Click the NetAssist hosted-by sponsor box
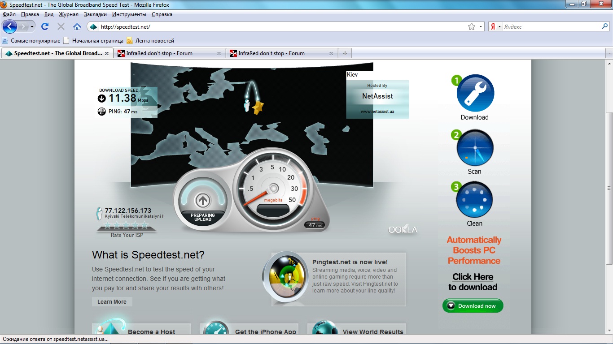The image size is (613, 344). tap(377, 99)
